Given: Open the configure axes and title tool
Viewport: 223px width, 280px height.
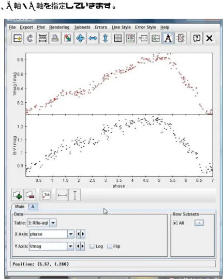Looking at the screenshot, I should [42, 38].
